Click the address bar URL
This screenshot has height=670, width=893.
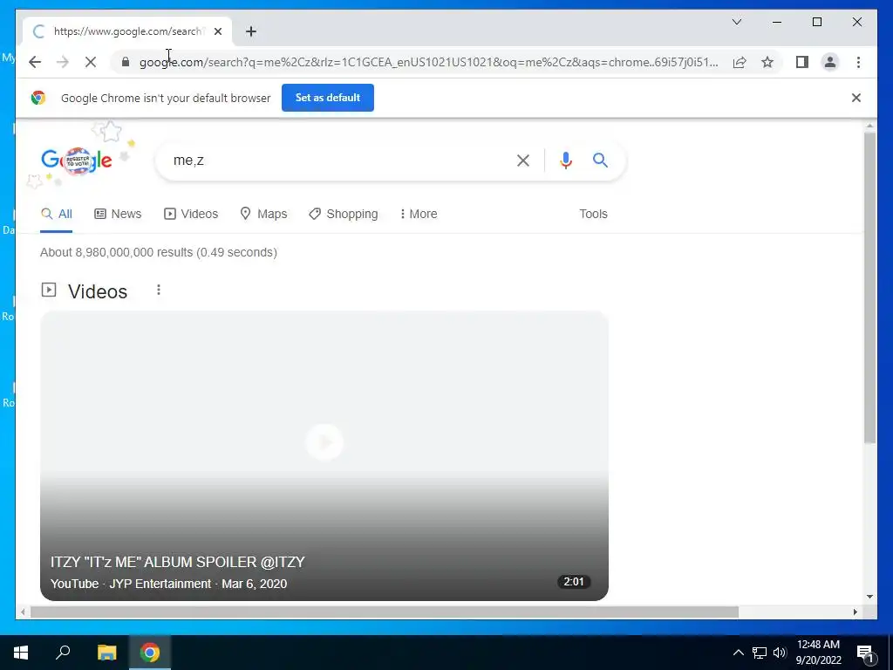(x=428, y=62)
